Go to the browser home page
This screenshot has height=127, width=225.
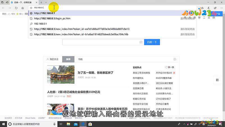click(x=22, y=8)
